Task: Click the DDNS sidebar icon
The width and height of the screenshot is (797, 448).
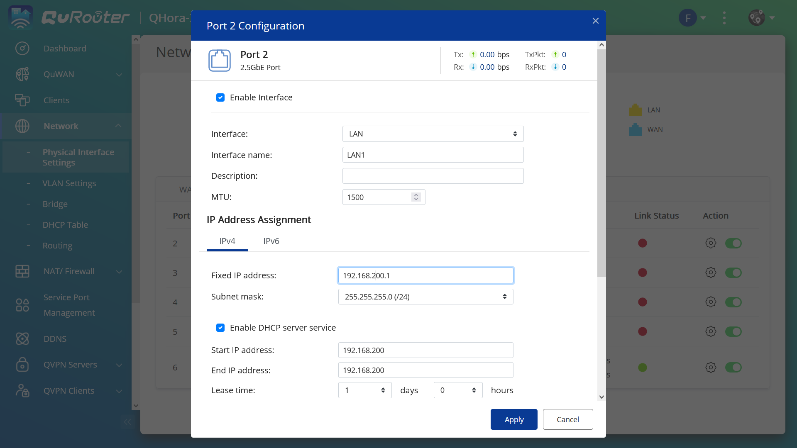Action: (x=22, y=338)
